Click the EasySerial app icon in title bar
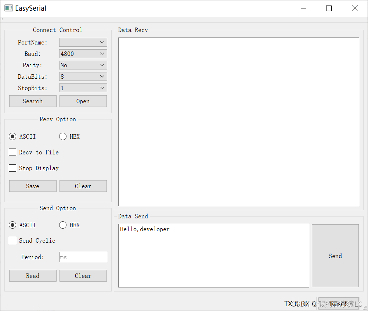 pos(9,8)
